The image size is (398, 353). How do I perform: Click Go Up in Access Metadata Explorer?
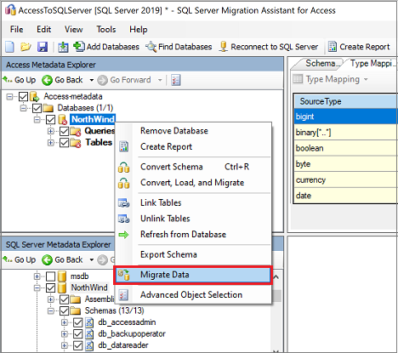(x=20, y=80)
